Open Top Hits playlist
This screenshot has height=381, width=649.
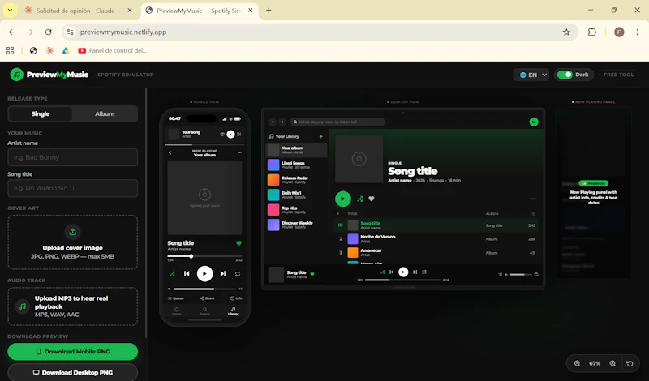[296, 210]
